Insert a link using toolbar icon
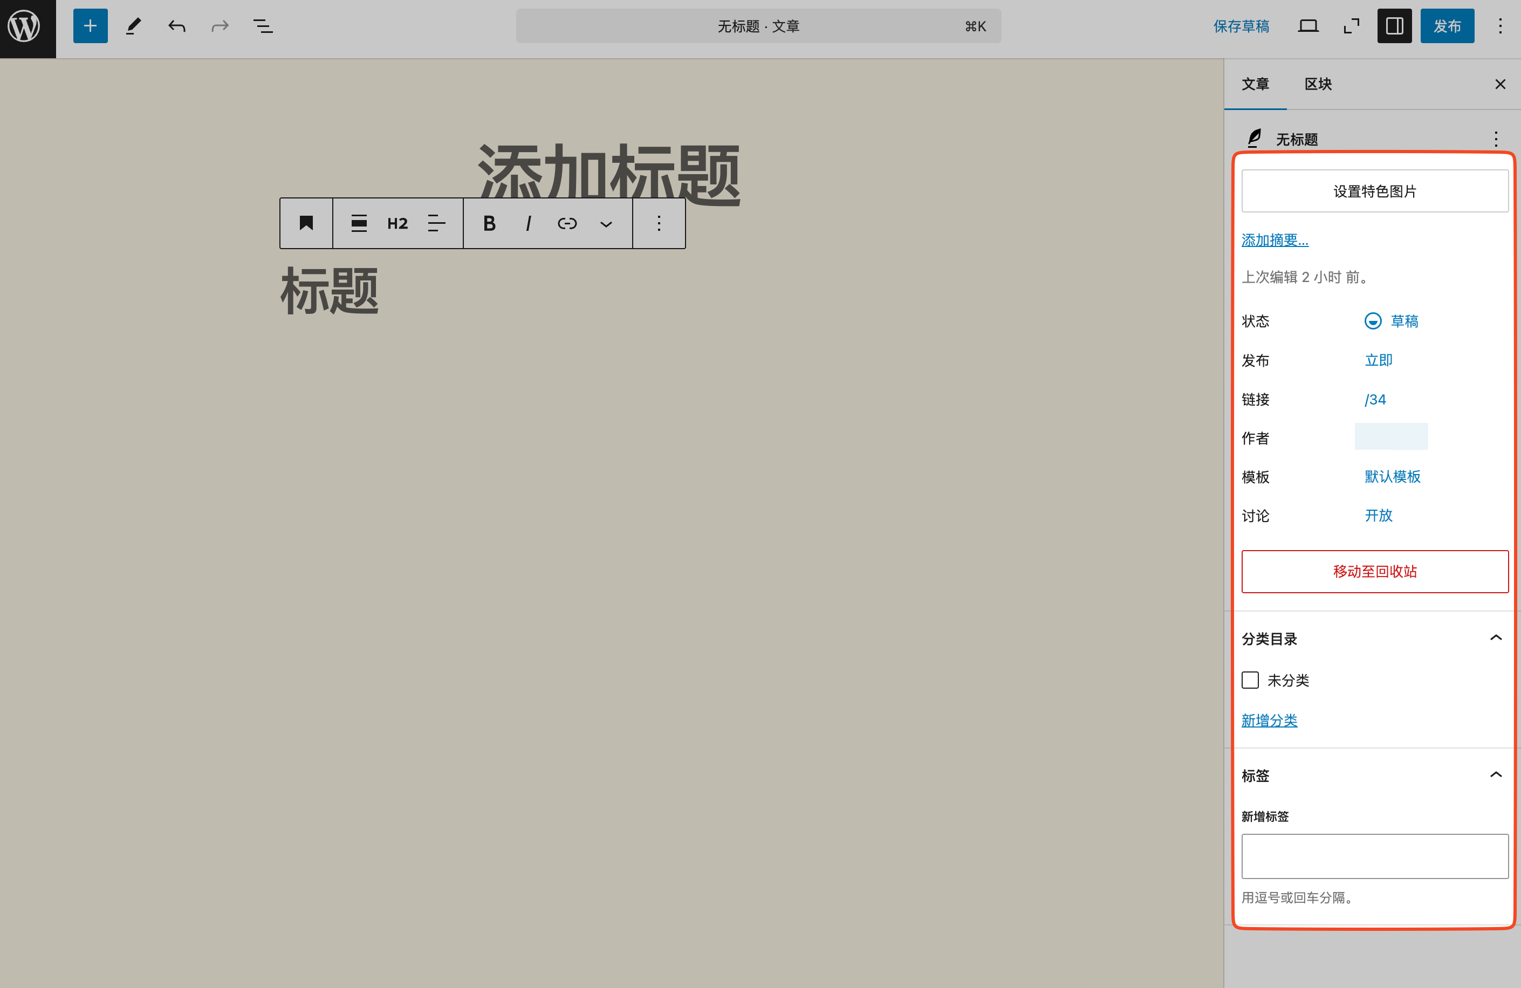 point(567,223)
